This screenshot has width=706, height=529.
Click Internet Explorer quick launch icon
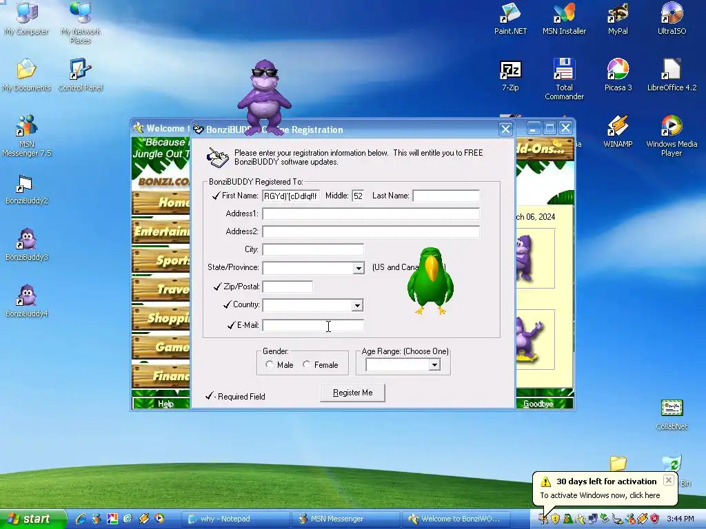[x=81, y=519]
